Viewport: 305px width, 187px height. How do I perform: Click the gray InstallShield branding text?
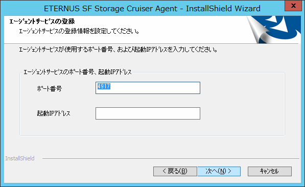coord(20,158)
